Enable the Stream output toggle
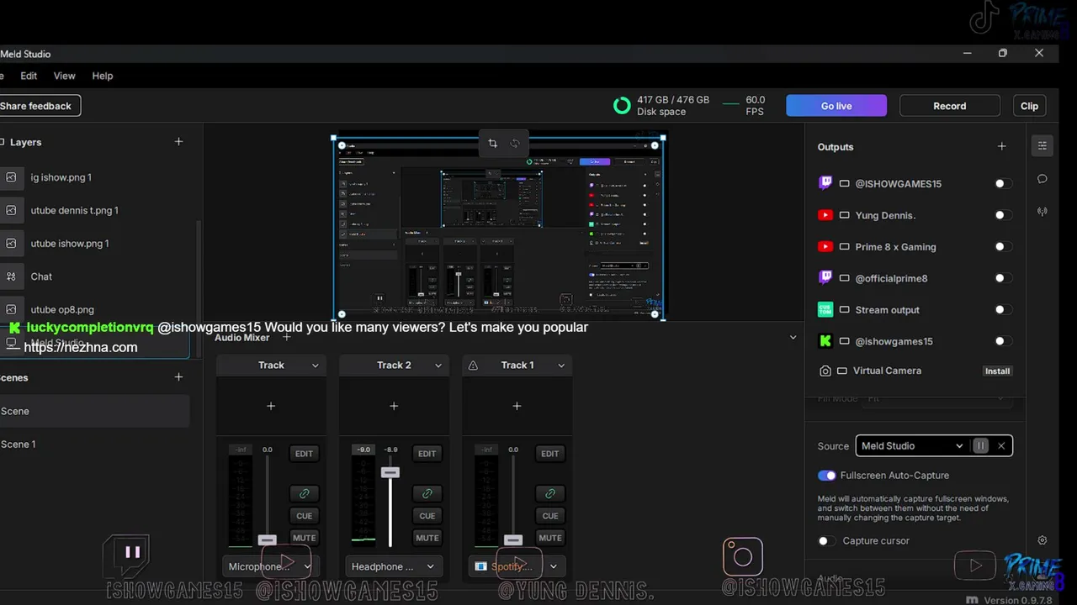The height and width of the screenshot is (605, 1077). pos(1003,309)
